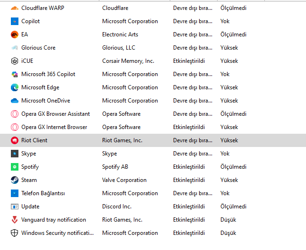306x250 pixels.
Task: Click the Skype app icon
Action: pyautogui.click(x=14, y=154)
